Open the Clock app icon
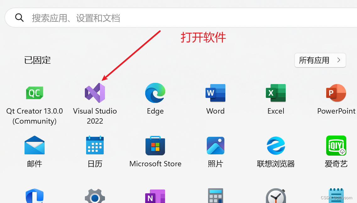The height and width of the screenshot is (203, 357). pos(276,196)
